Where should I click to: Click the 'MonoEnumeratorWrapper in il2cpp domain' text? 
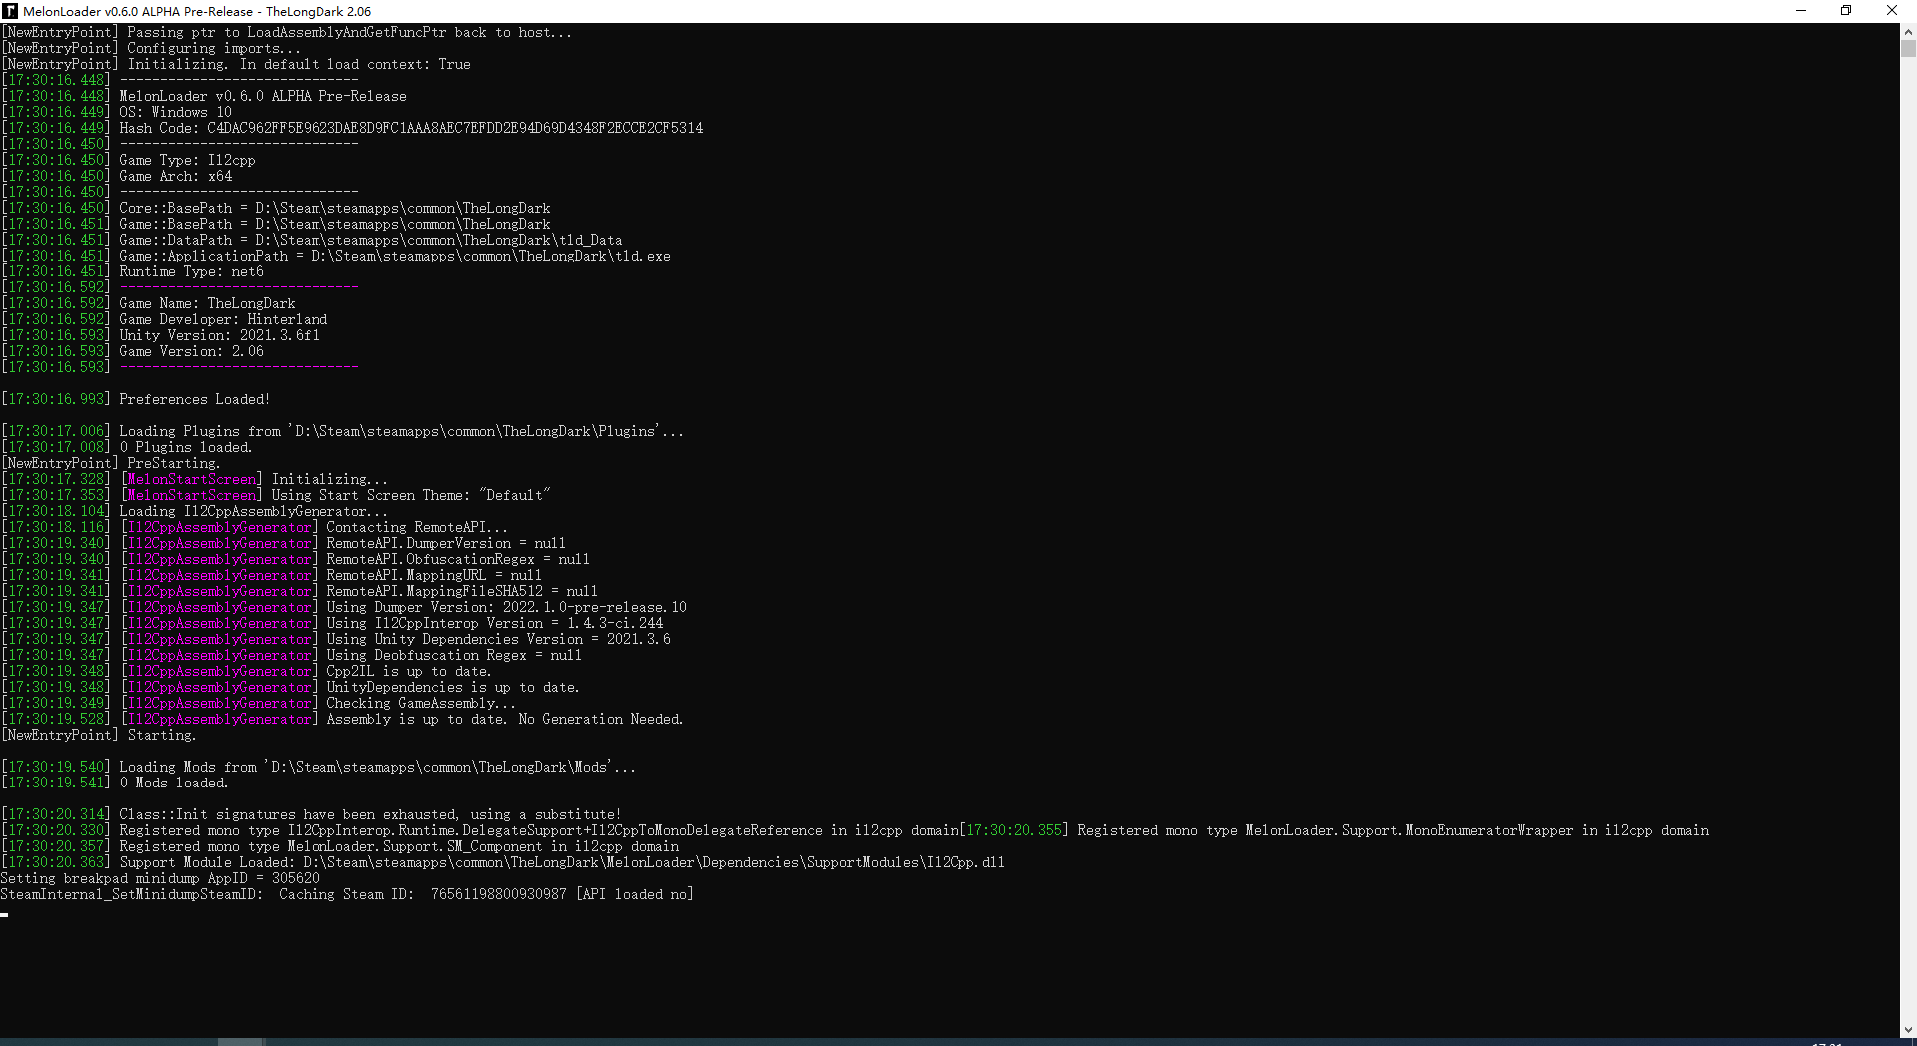tap(1557, 830)
